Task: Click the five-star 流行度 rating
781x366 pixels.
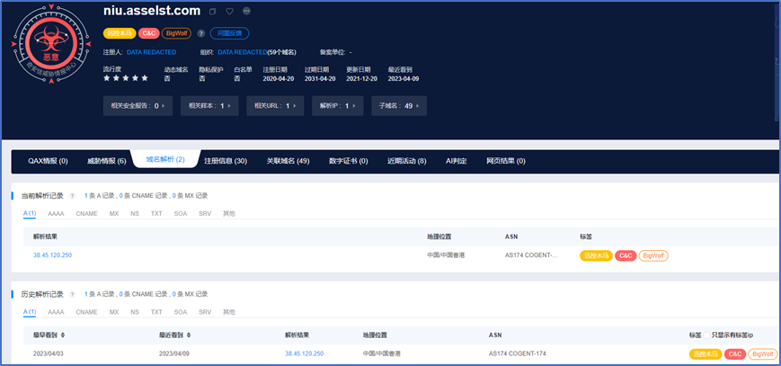Action: 126,78
